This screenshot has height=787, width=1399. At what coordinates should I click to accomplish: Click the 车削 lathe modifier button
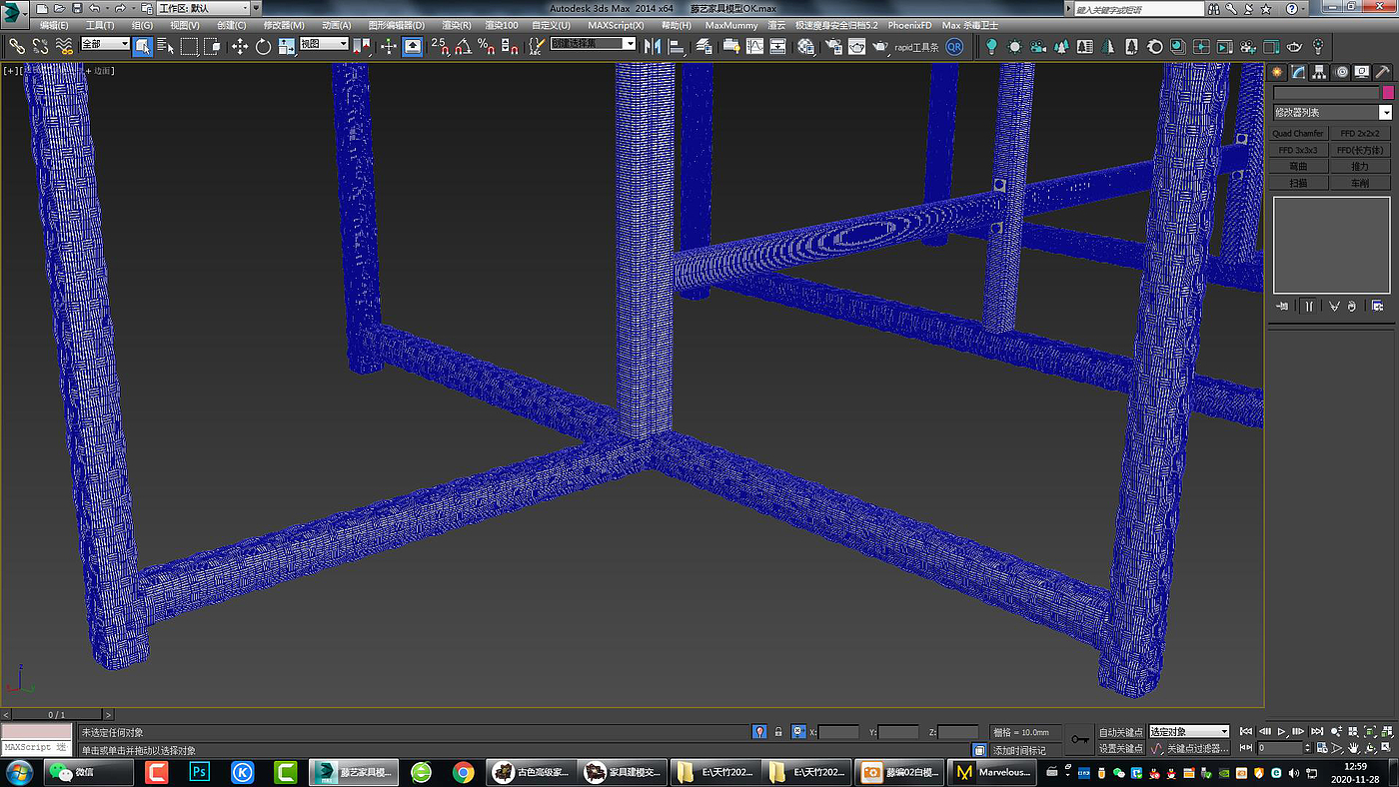[1360, 183]
